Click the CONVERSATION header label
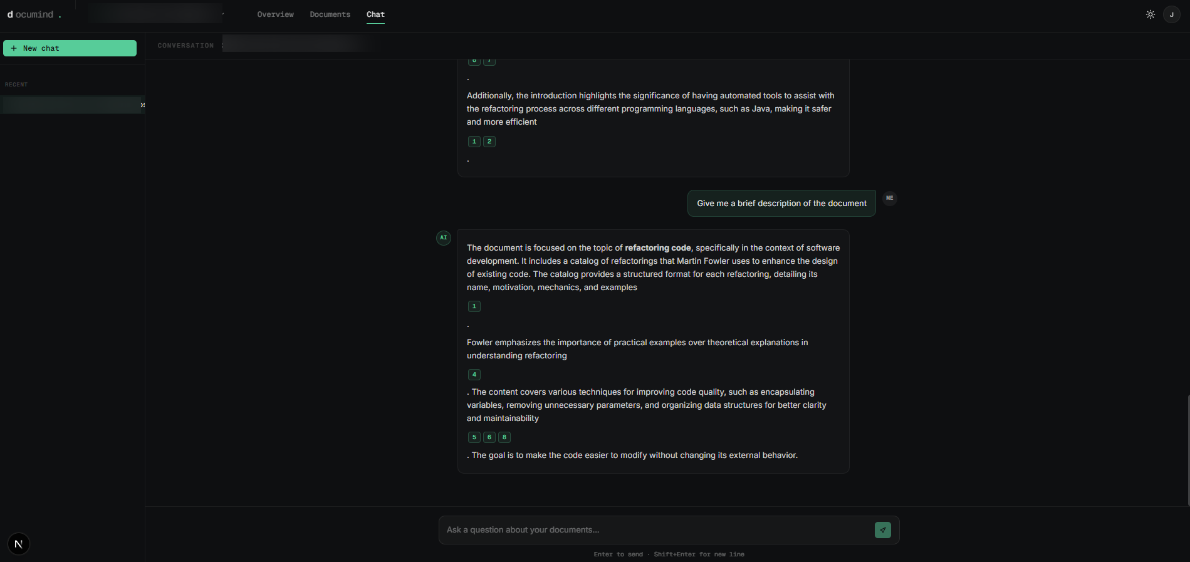The image size is (1190, 562). [x=185, y=46]
